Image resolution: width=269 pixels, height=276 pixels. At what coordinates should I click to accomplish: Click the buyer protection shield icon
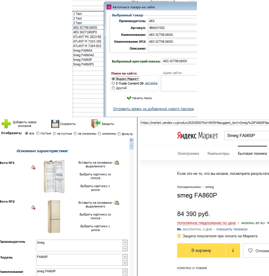point(179,236)
